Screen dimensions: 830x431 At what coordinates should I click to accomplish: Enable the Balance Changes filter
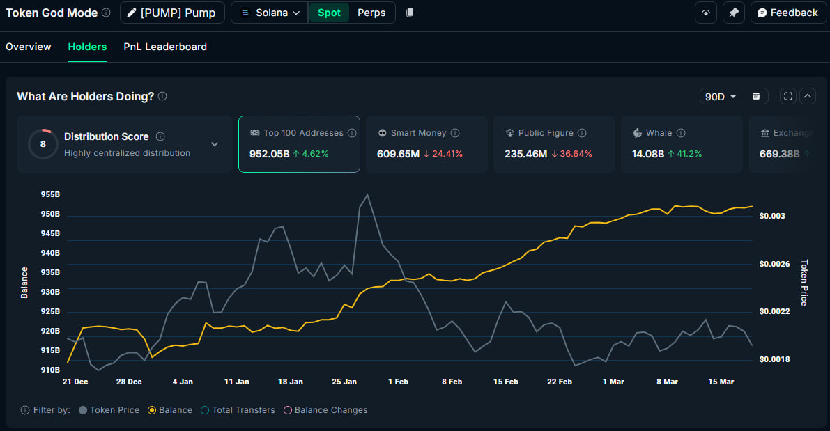click(325, 410)
